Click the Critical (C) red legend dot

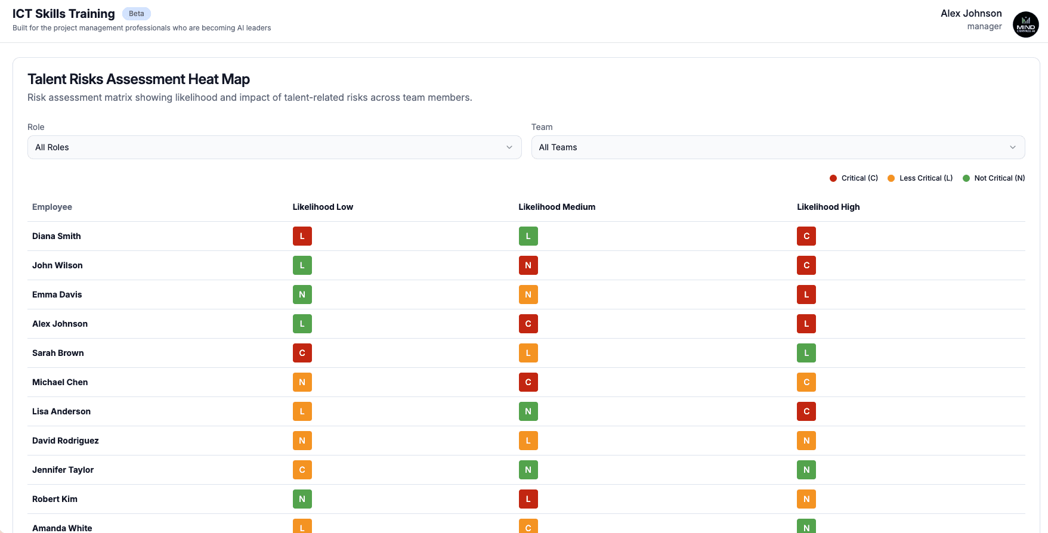[x=833, y=178]
